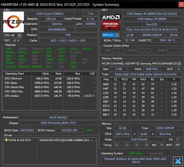Click the PCIe v4.0 x16 link field
The image size is (184, 167).
(x=152, y=30)
